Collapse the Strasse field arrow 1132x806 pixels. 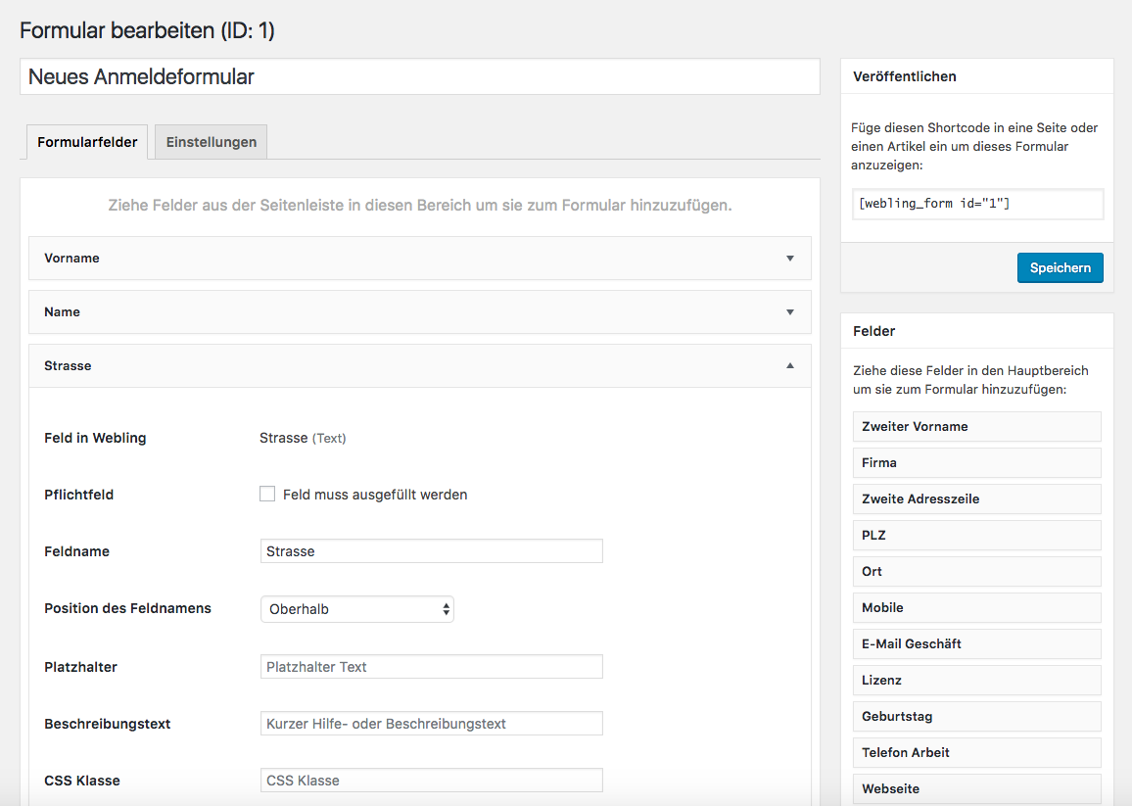pos(789,366)
